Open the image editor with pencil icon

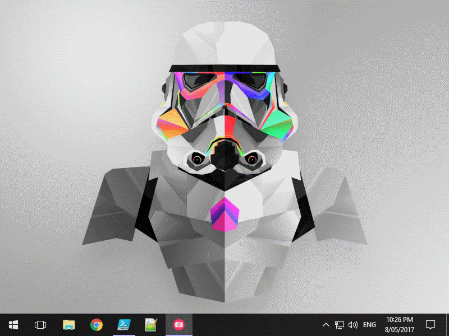tap(150, 324)
